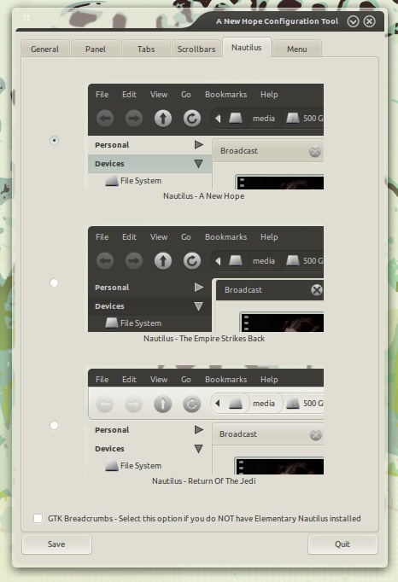Click breadcrumb left arrow in A New Hope preview
398x582 pixels.
click(x=218, y=119)
